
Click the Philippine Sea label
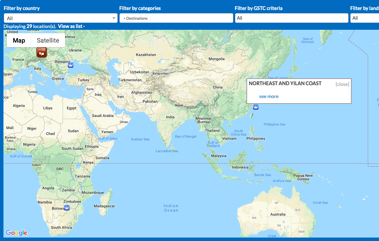pos(274,124)
